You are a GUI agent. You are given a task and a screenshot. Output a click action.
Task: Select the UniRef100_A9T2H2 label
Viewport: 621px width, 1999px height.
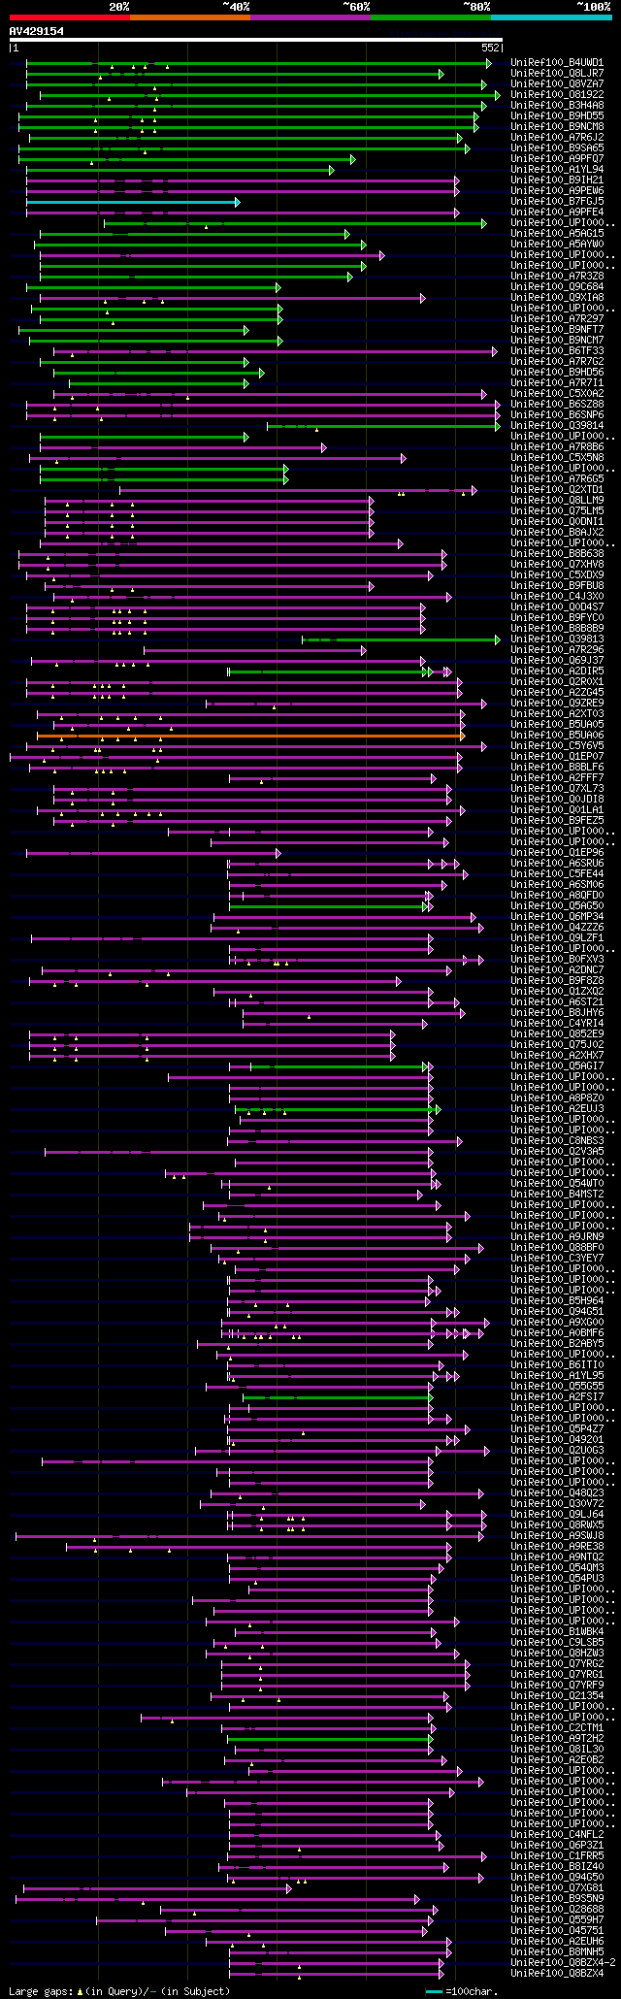(557, 1739)
